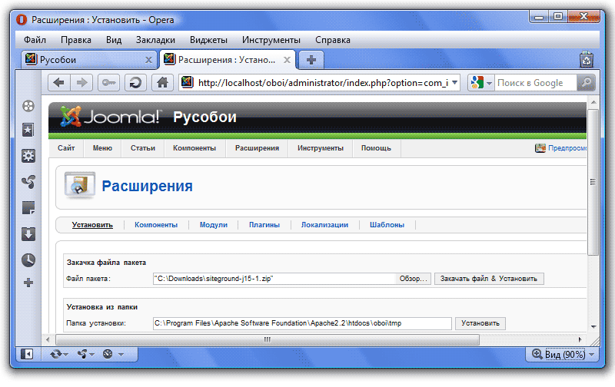Screen dimensions: 615x387
Task: Open the Bookmarks panel in the sidebar
Action: click(28, 131)
